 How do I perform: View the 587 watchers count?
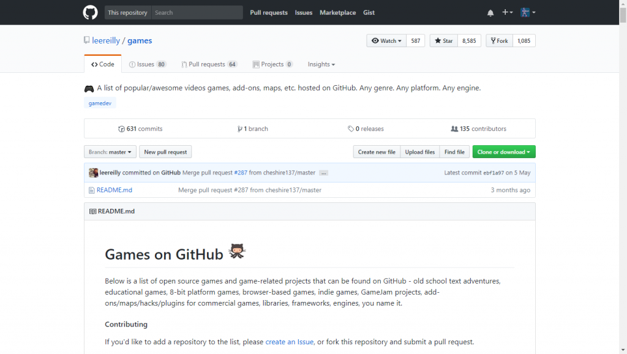point(416,41)
